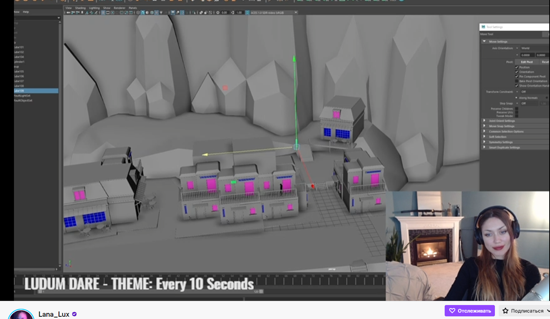Toggle the View Transform icon

247,12
